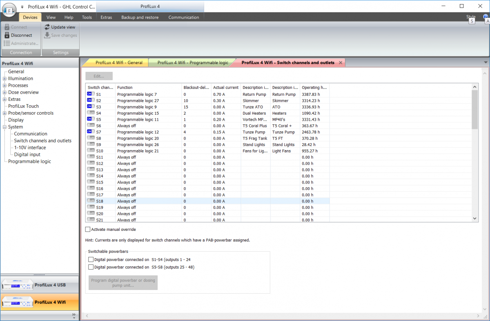
Task: Open the Backup and restore tab
Action: click(140, 17)
